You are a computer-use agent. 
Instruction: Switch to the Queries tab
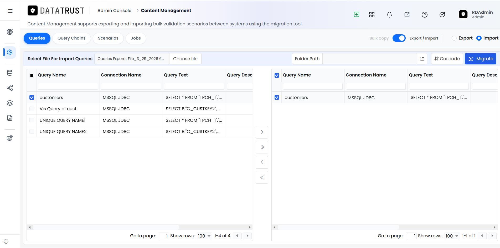(37, 38)
